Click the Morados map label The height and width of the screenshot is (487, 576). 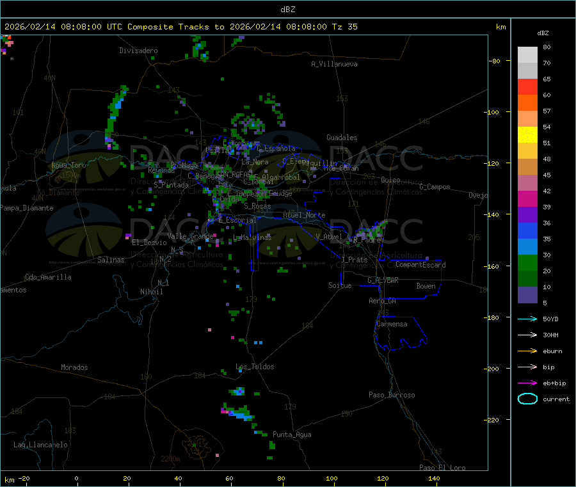74,367
